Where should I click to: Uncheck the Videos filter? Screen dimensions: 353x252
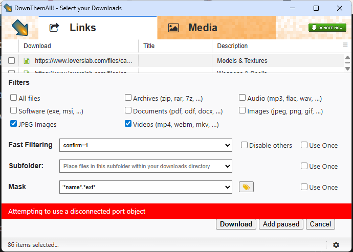point(128,124)
